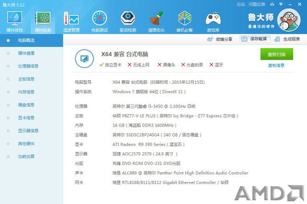Click the 复制信息 copy info link
Image resolution: width=307 pixels, height=204 pixels.
[x=276, y=65]
